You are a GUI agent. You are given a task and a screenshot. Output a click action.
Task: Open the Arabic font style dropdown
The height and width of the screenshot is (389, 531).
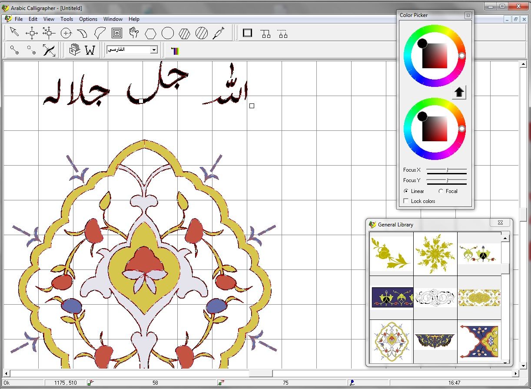(x=153, y=50)
